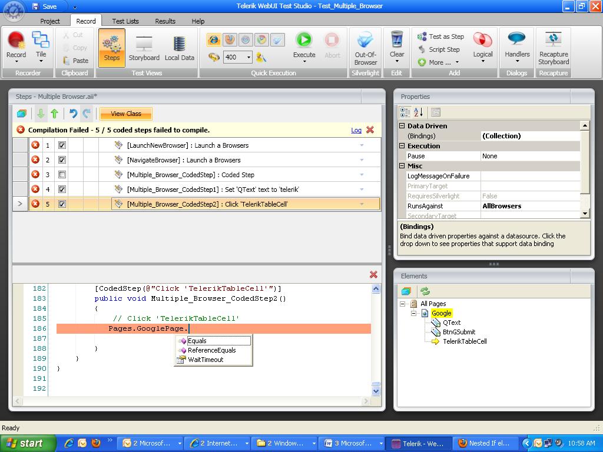Switch to the Test Lists tab
The image size is (603, 452).
click(125, 21)
